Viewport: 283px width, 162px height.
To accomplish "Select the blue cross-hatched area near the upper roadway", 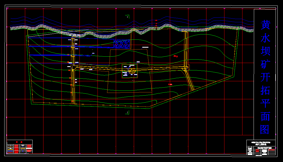I will click(122, 44).
